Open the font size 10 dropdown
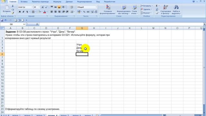 39,7
